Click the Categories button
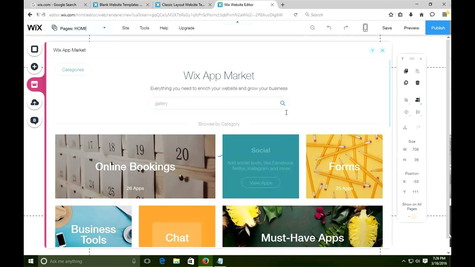This screenshot has height=267, width=475. (73, 70)
